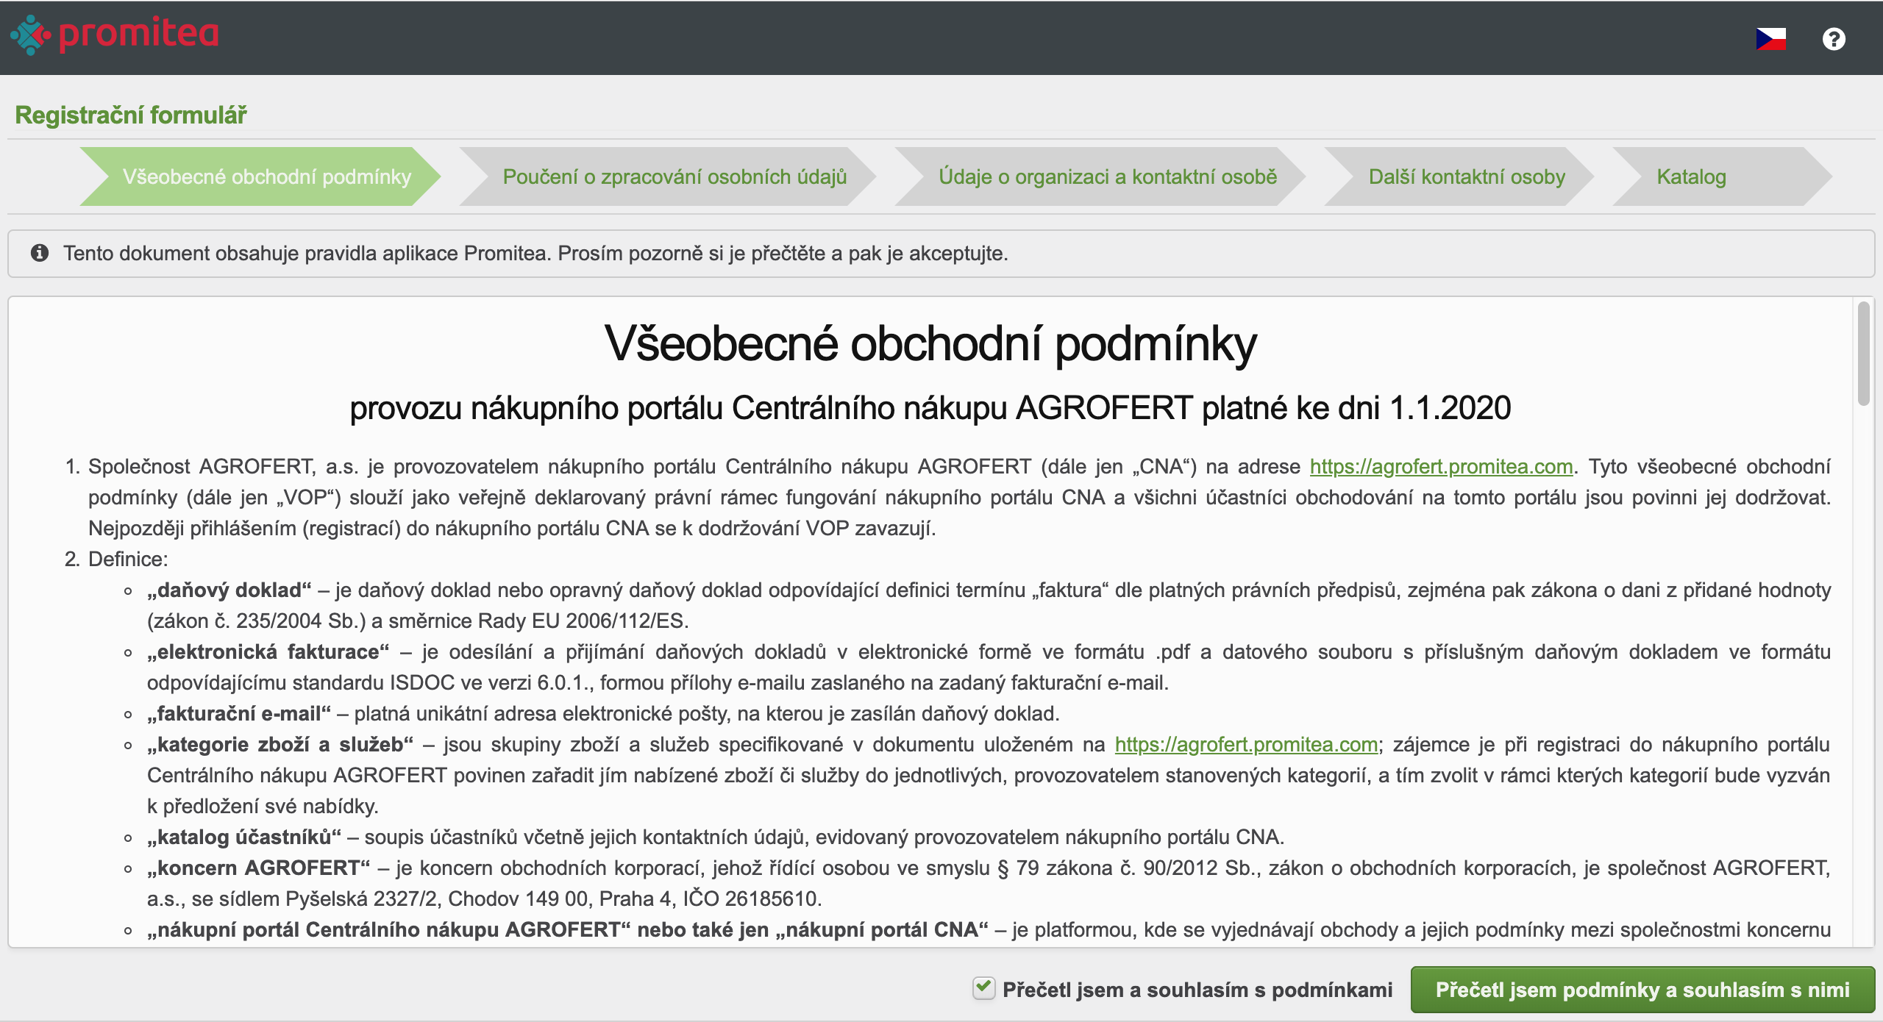Open the help question mark icon

[1834, 39]
